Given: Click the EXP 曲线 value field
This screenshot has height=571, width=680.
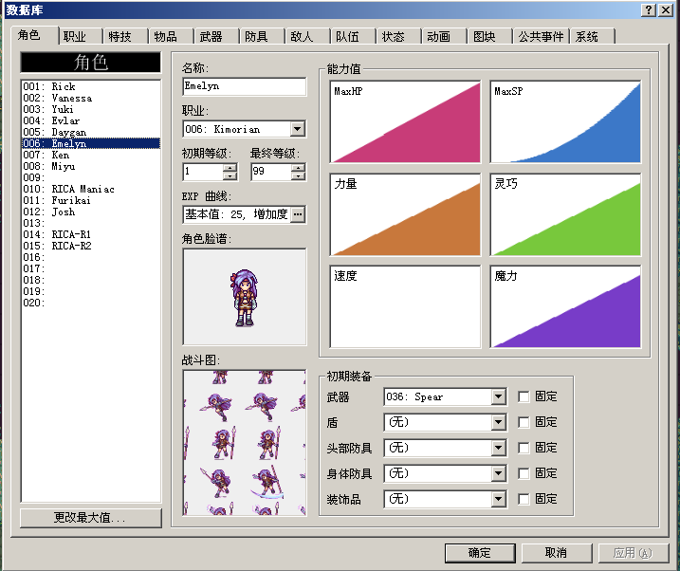Looking at the screenshot, I should click(237, 214).
